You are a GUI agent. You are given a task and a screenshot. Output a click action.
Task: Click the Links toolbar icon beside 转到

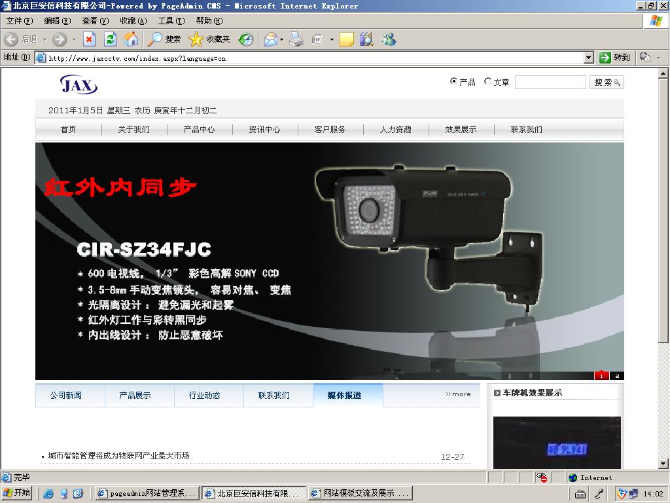(x=645, y=57)
